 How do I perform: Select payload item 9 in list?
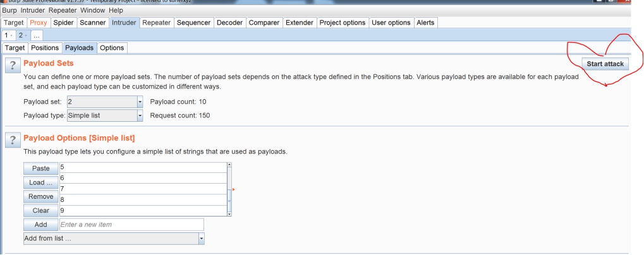point(143,210)
